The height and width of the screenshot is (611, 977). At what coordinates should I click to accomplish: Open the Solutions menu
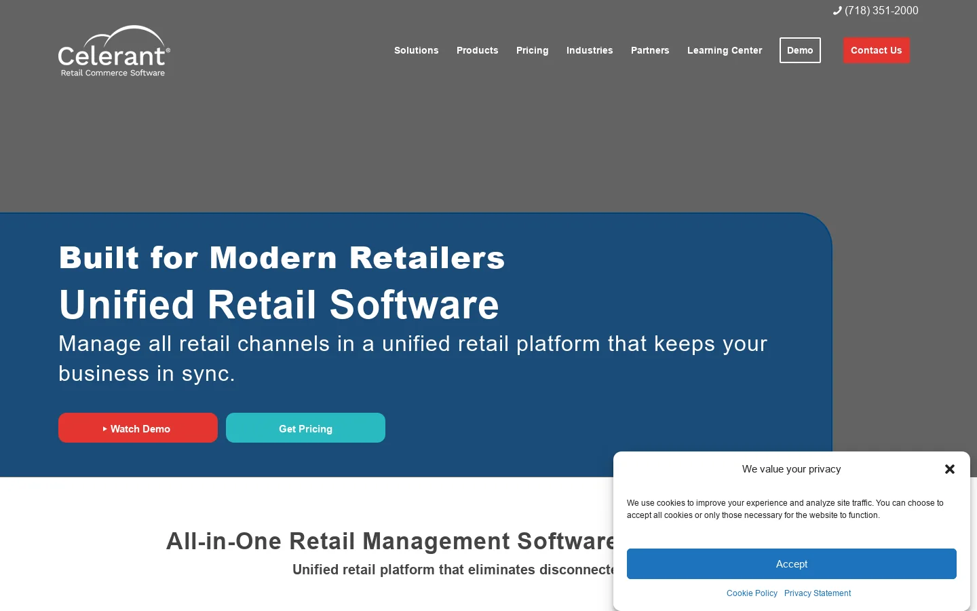(x=417, y=50)
